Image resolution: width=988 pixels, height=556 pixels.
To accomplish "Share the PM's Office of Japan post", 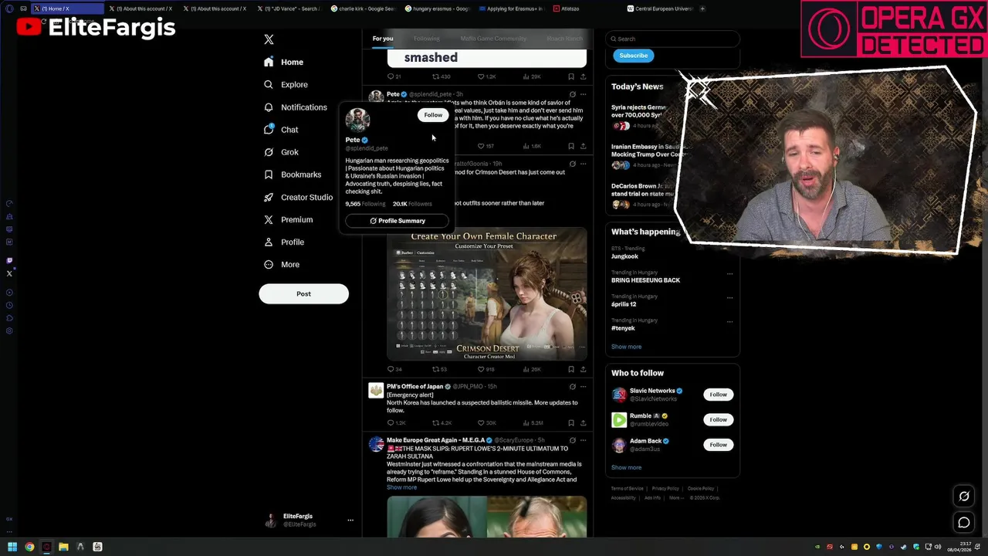I will (x=583, y=423).
